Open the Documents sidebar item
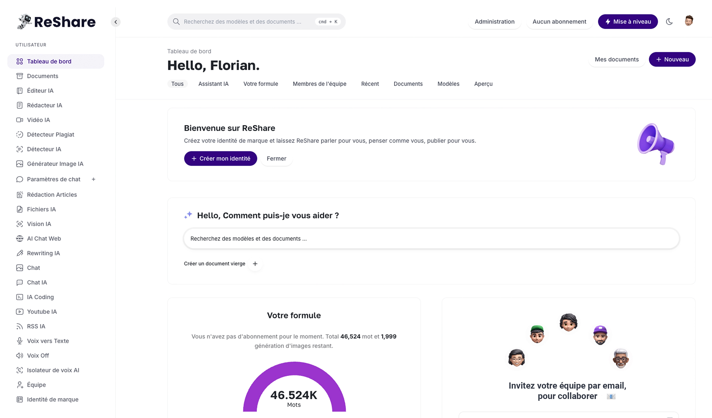Screen dimensions: 712x418 point(56,76)
